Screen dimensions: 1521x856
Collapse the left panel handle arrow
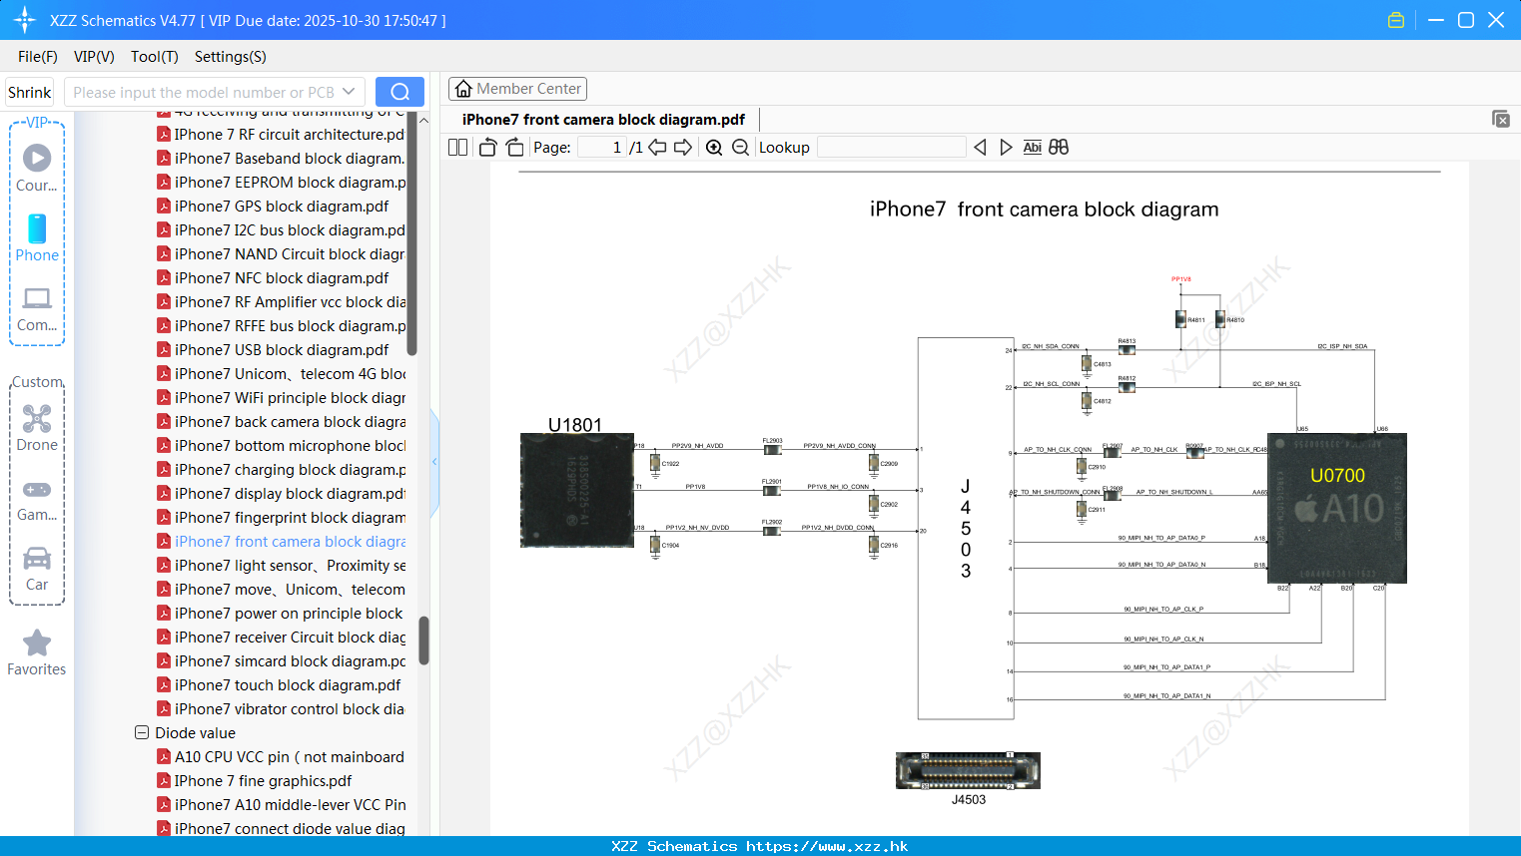pyautogui.click(x=434, y=462)
